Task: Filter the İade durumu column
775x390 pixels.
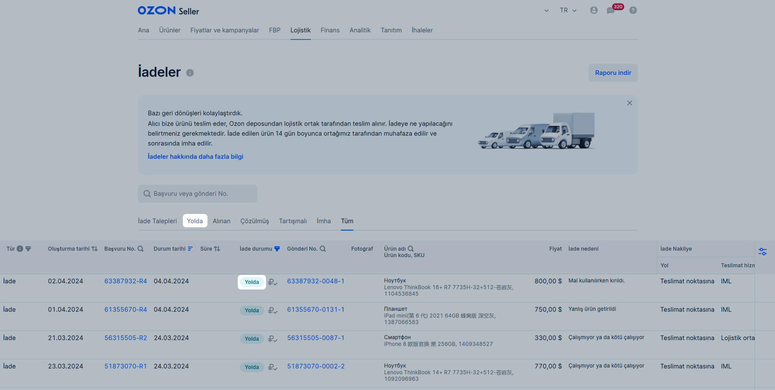Action: pyautogui.click(x=277, y=249)
